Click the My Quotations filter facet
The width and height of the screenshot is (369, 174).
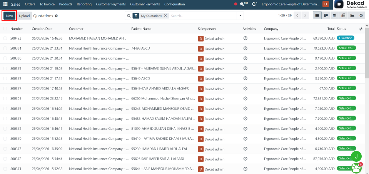(151, 16)
